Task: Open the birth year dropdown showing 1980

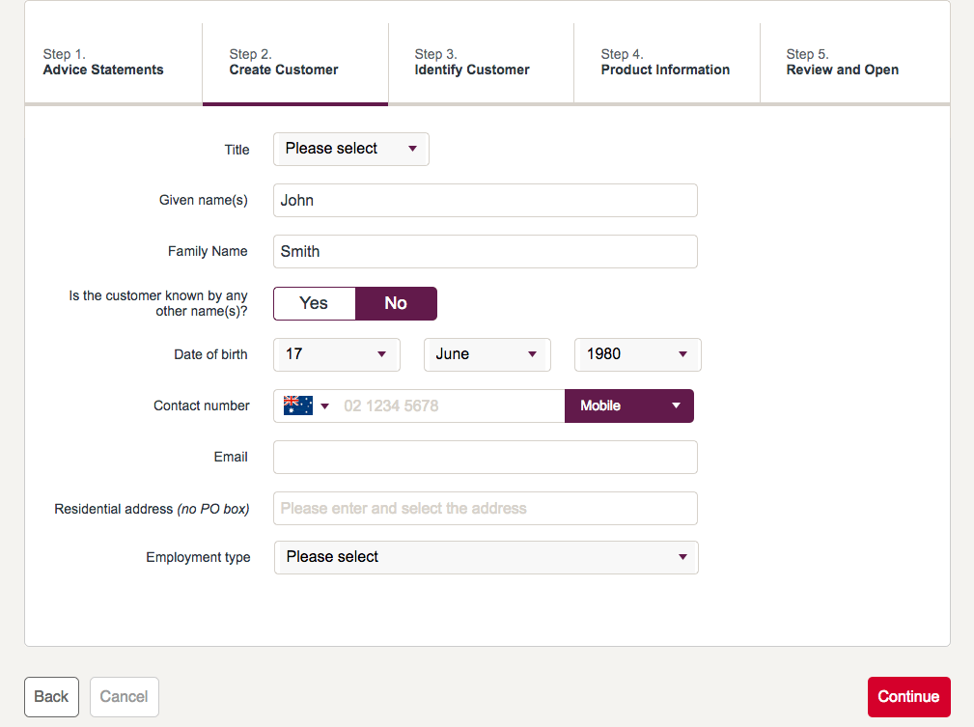Action: [637, 354]
